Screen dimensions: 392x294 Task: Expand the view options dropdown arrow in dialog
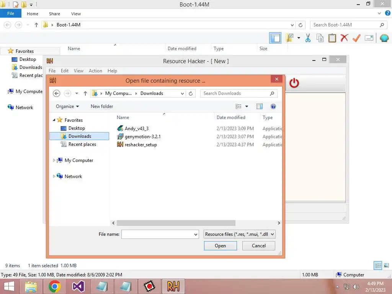pos(247,106)
